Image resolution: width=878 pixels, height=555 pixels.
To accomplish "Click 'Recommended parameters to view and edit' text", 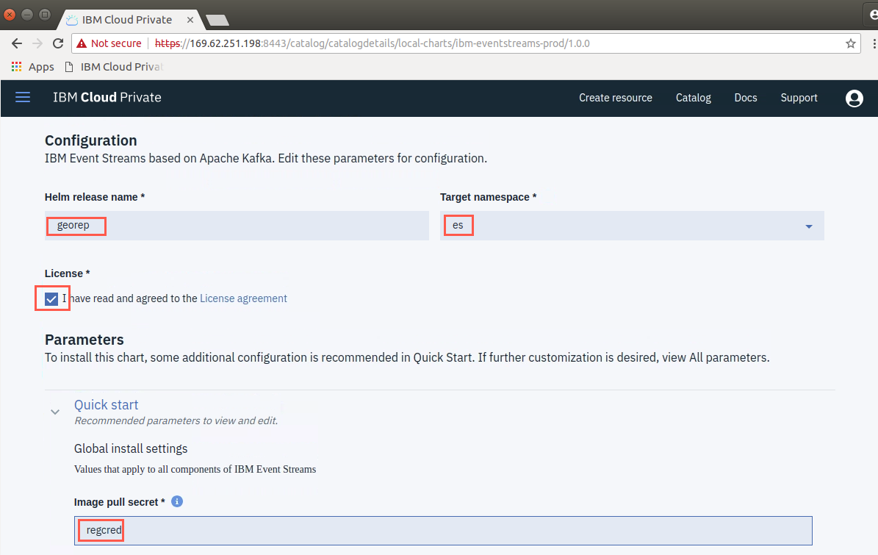I will [x=176, y=420].
